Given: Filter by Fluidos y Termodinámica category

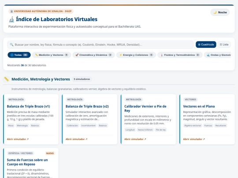Looking at the screenshot, I should point(180,55).
